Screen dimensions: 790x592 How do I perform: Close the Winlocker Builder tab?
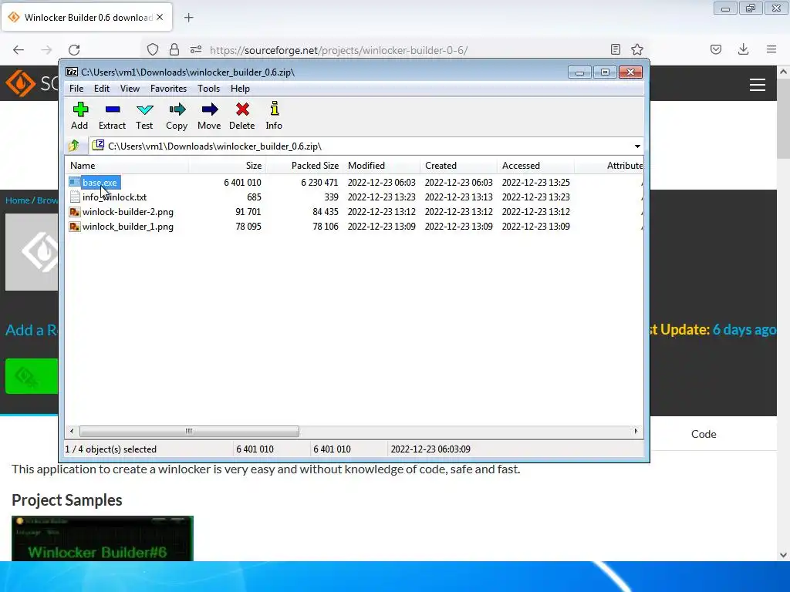tap(160, 17)
